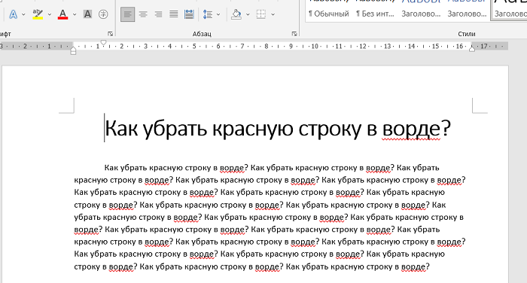The height and width of the screenshot is (283, 527).
Task: Align text to the right
Action: point(158,14)
